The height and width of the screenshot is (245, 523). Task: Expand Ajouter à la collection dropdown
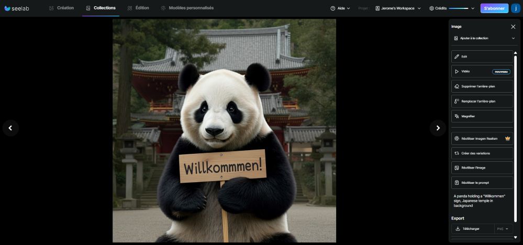[x=484, y=38]
